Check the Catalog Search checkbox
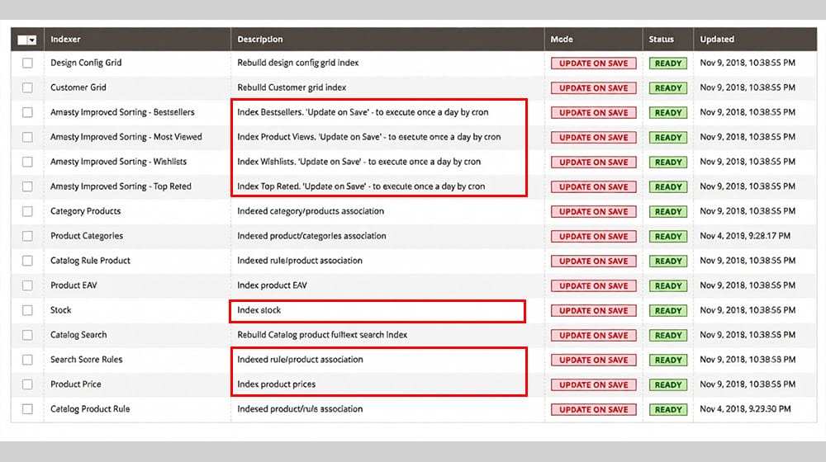The image size is (826, 462). tap(27, 335)
